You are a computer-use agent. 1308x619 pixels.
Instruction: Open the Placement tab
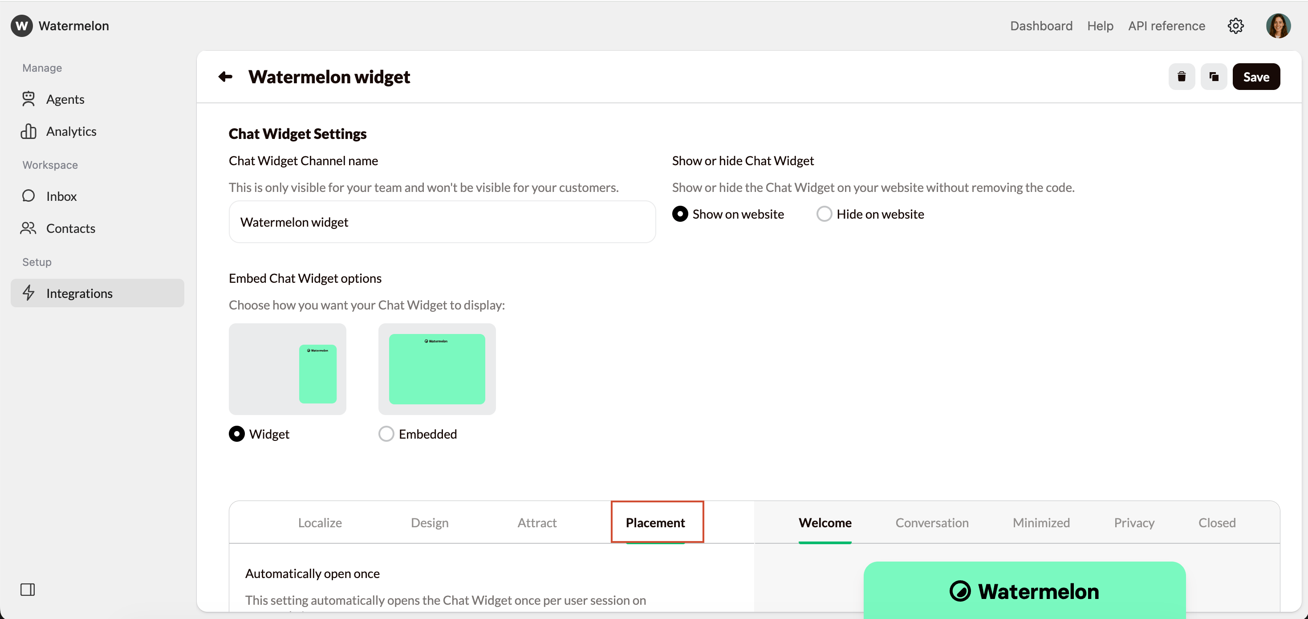click(655, 522)
